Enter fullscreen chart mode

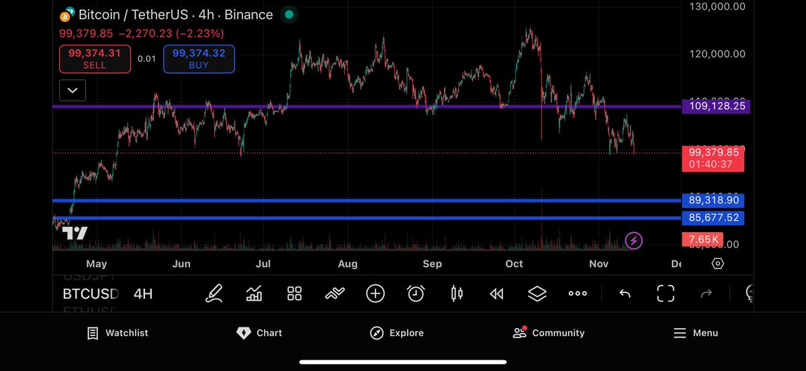click(666, 293)
